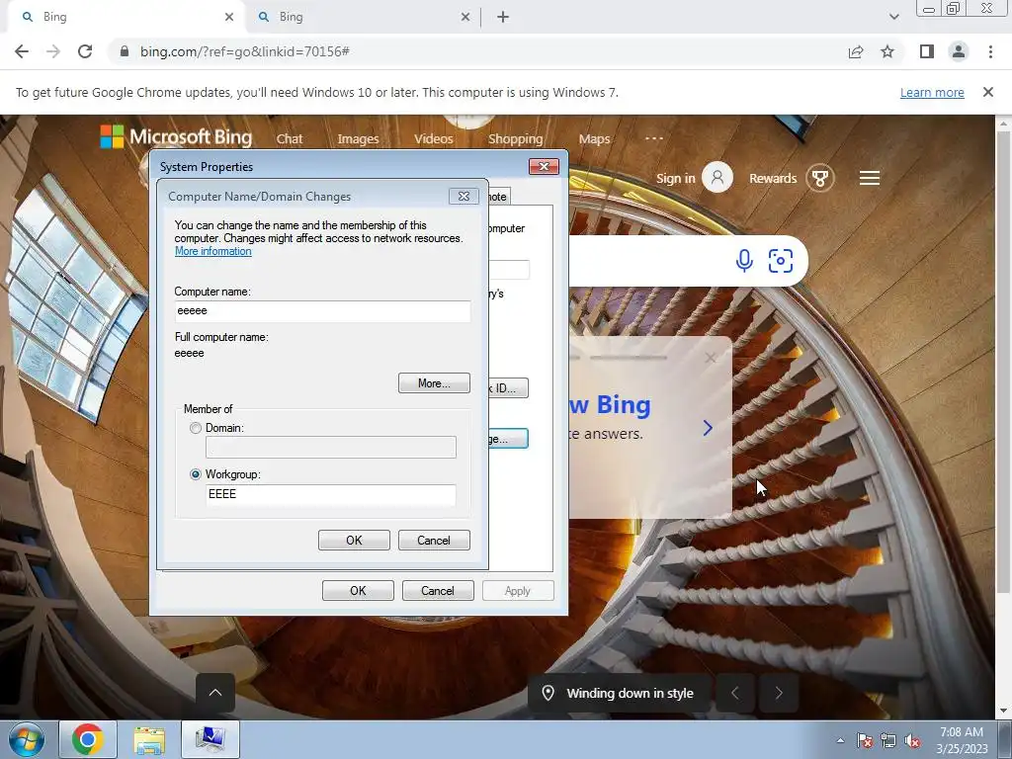This screenshot has width=1012, height=759.
Task: Open visual search camera icon
Action: click(781, 261)
